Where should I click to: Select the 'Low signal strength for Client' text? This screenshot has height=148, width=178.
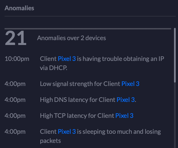pyautogui.click(x=80, y=84)
